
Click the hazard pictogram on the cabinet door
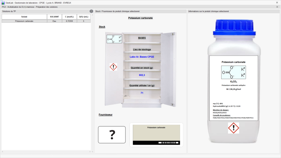(x=113, y=67)
